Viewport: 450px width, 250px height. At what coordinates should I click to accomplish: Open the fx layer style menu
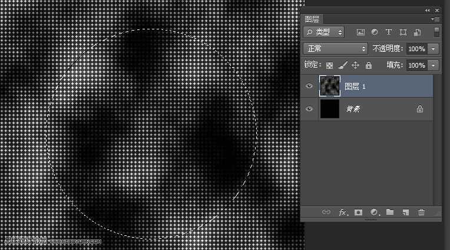[343, 212]
